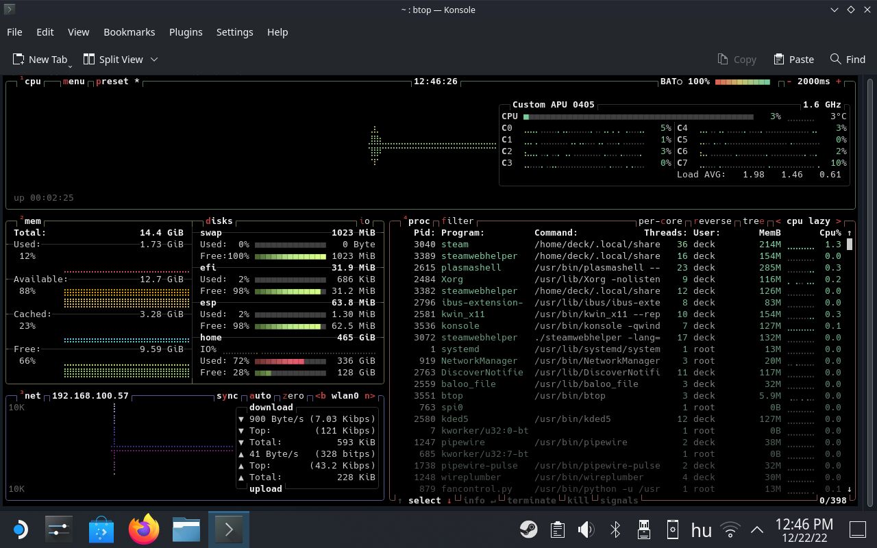This screenshot has height=548, width=877.
Task: Click the Find toolbar button
Action: 848,60
